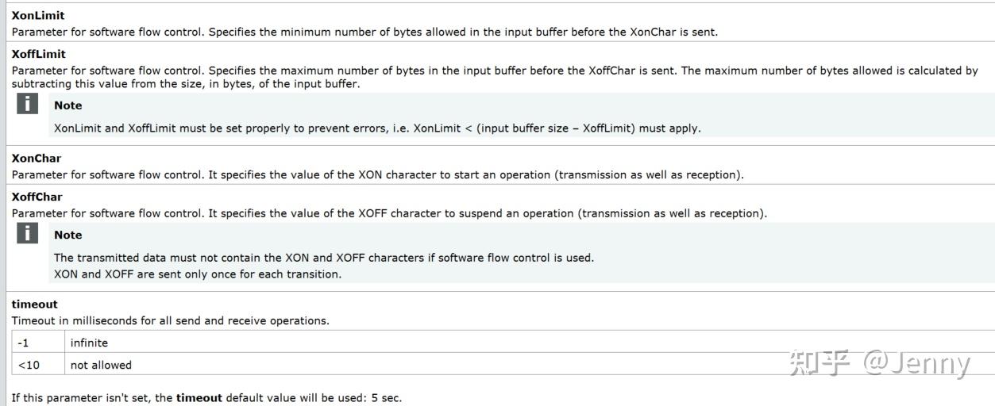Click the text 'Timeout in milliseconds for all send'

[170, 320]
